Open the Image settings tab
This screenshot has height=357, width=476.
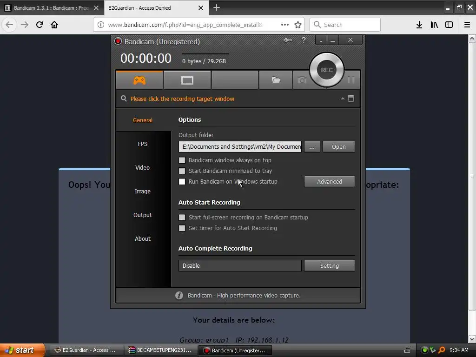coord(143,191)
